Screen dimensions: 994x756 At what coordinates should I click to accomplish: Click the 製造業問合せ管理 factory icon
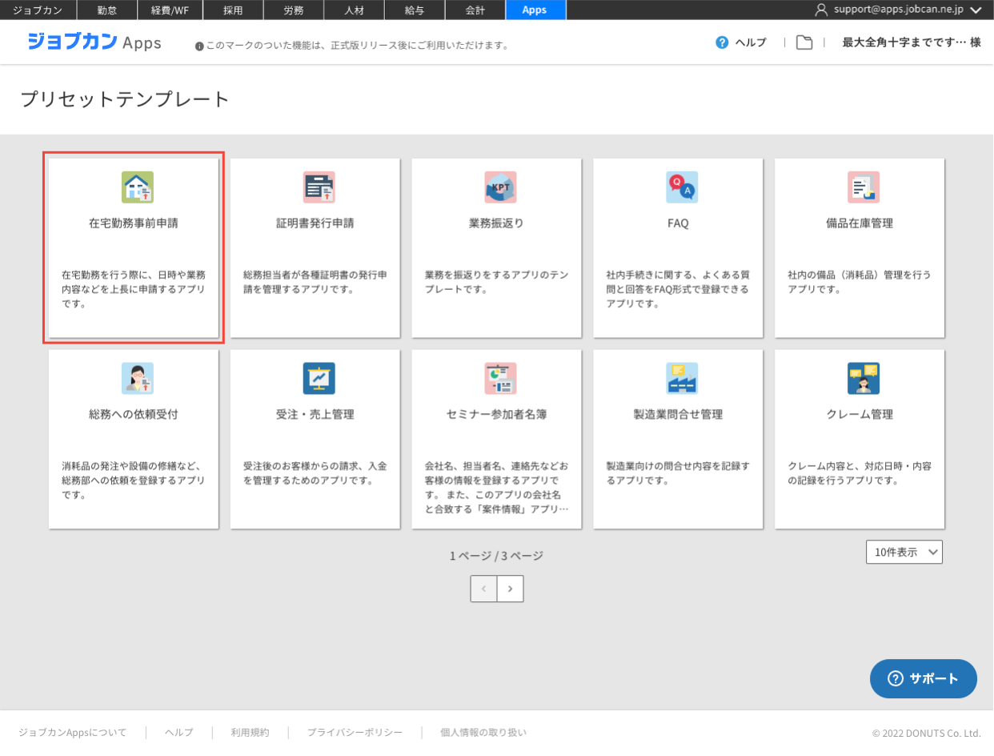click(x=682, y=379)
